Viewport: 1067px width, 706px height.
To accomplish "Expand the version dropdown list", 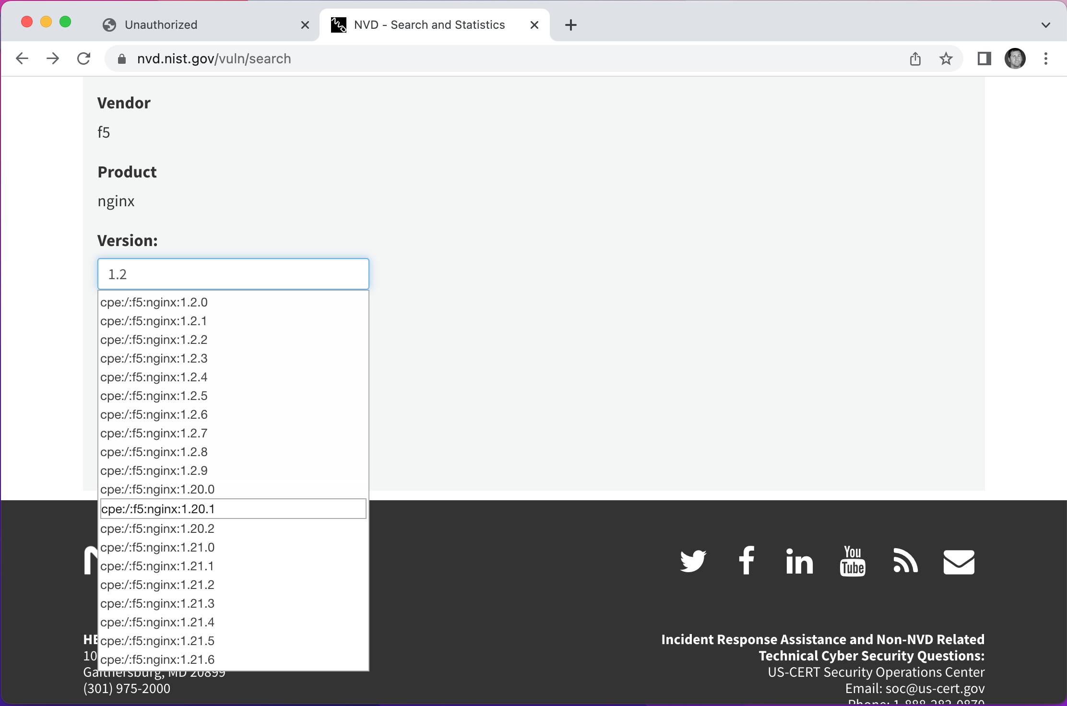I will coord(233,273).
